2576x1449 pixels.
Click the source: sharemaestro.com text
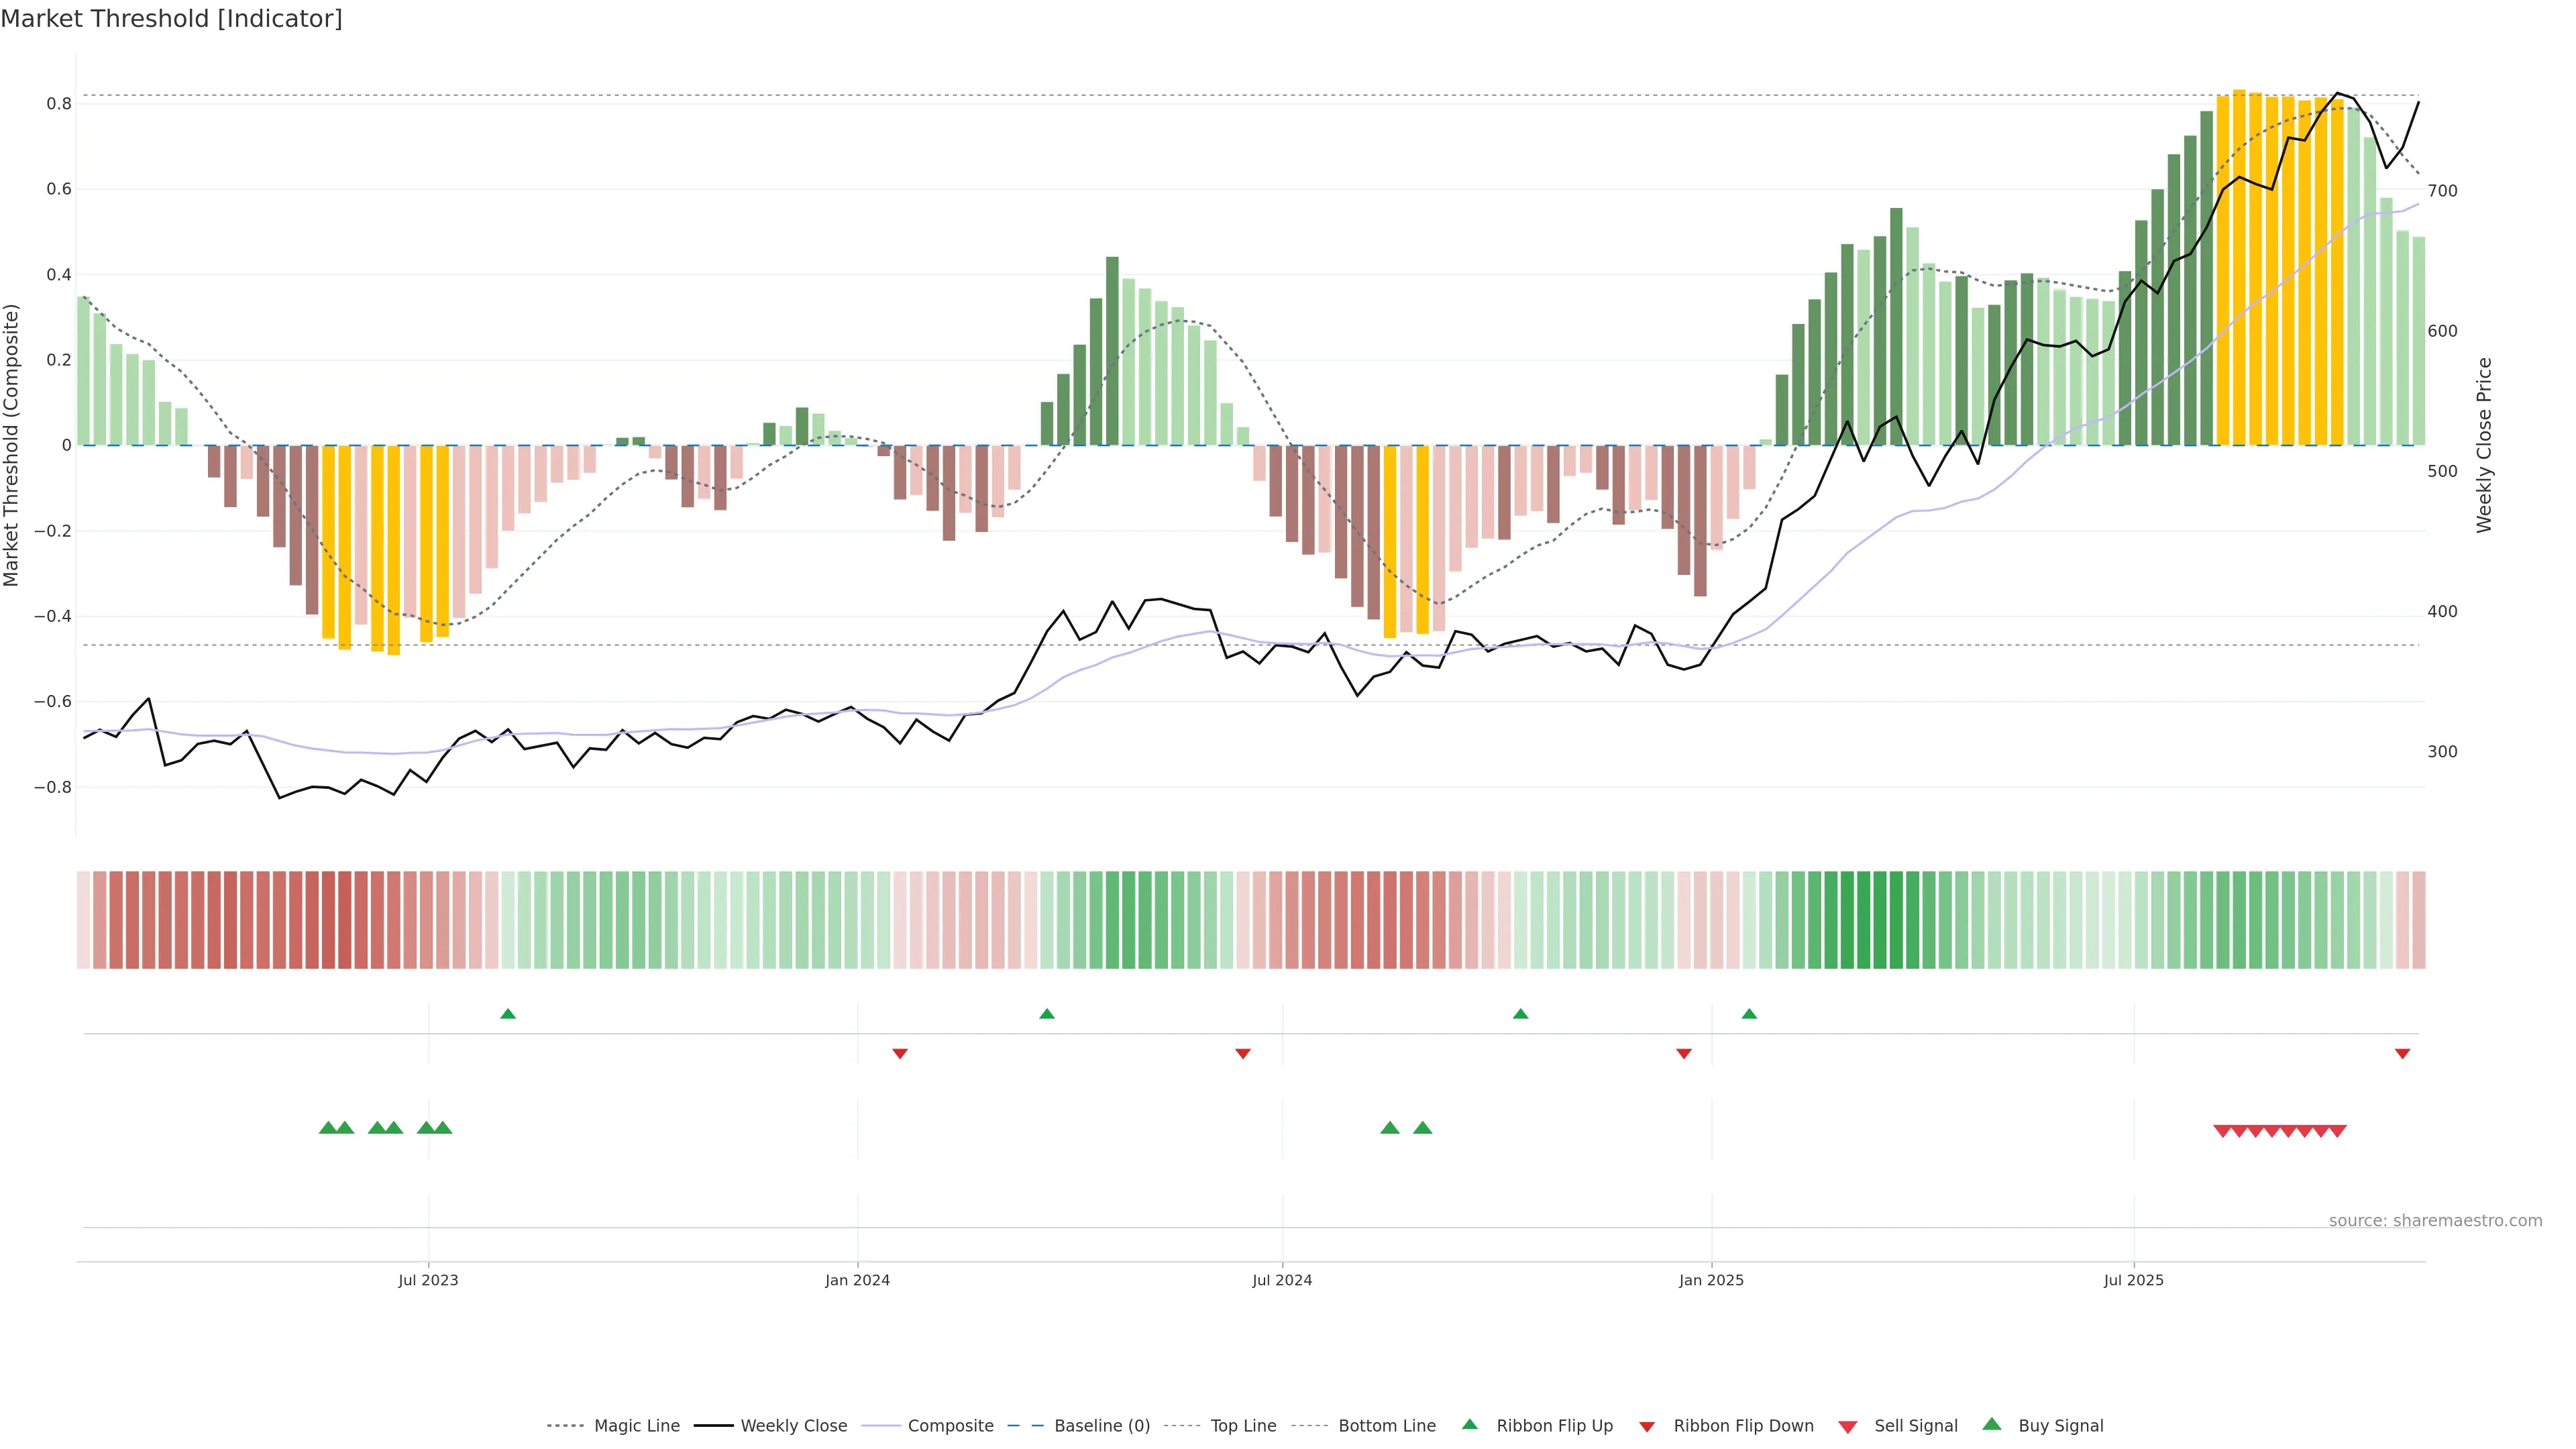tap(2435, 1220)
